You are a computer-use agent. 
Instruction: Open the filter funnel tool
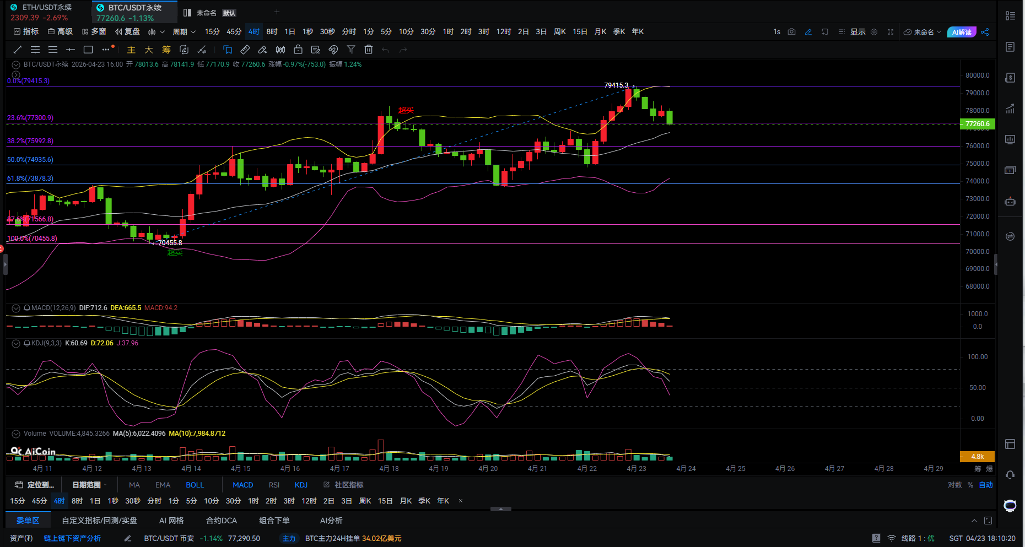pyautogui.click(x=351, y=50)
